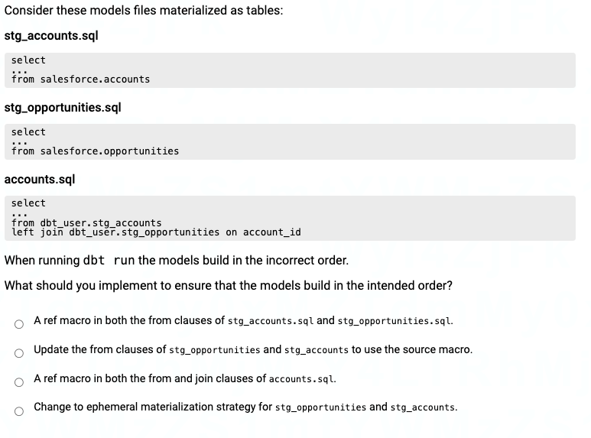Pick the ephemeral materialization radio button
591x438 pixels.
point(19,410)
